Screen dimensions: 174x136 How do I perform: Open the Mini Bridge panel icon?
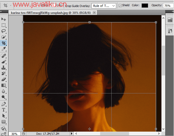170,20
